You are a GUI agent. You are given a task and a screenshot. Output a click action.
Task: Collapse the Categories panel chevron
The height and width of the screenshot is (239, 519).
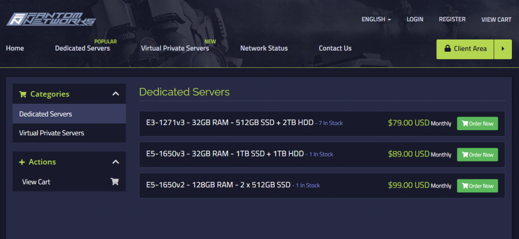116,94
